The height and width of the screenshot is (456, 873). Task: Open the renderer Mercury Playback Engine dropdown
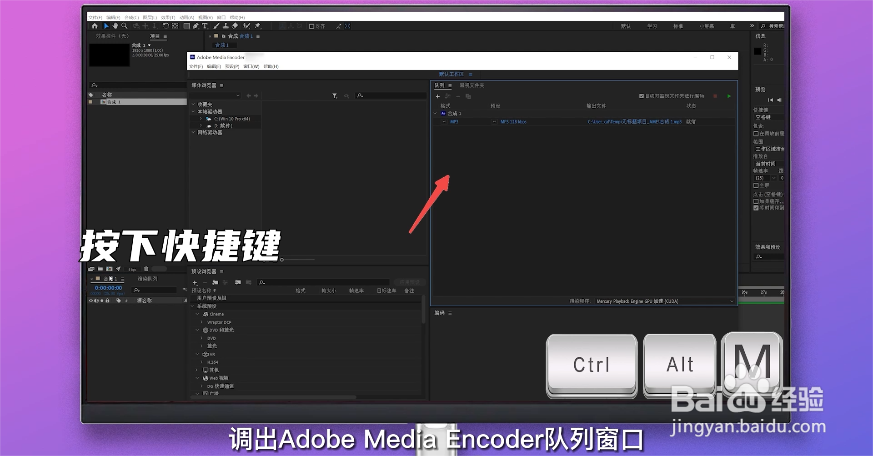coord(665,301)
